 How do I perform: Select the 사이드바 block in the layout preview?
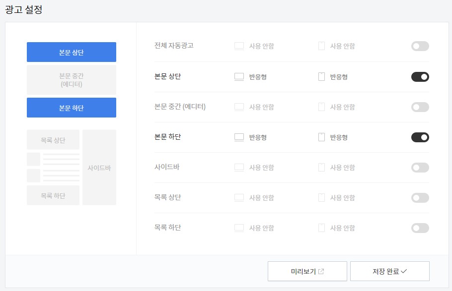pos(99,167)
